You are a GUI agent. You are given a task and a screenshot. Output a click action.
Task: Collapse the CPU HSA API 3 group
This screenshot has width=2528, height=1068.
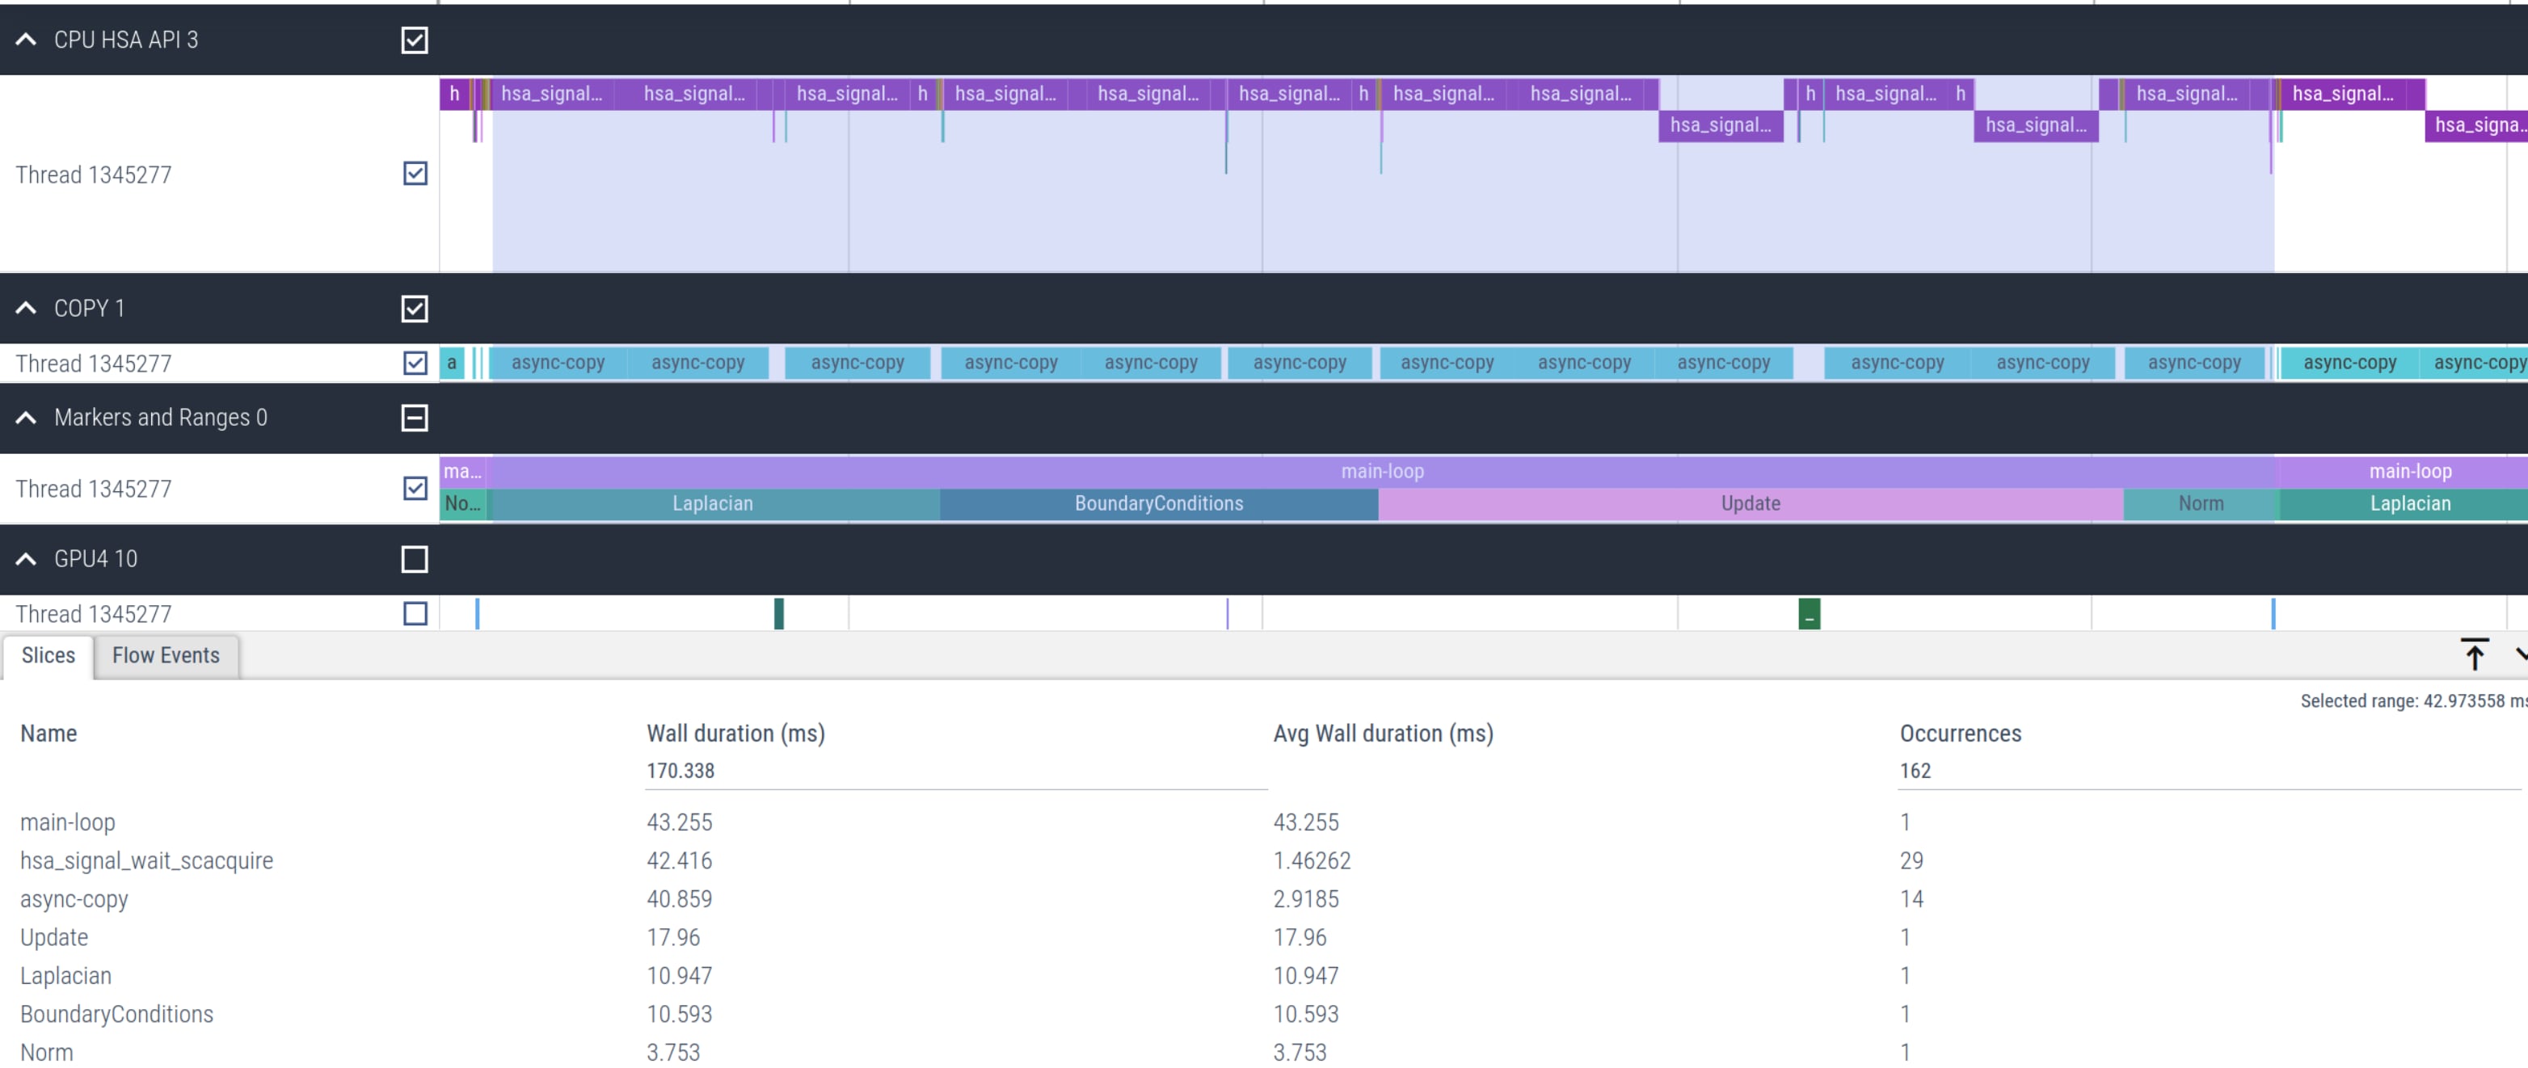click(x=27, y=40)
